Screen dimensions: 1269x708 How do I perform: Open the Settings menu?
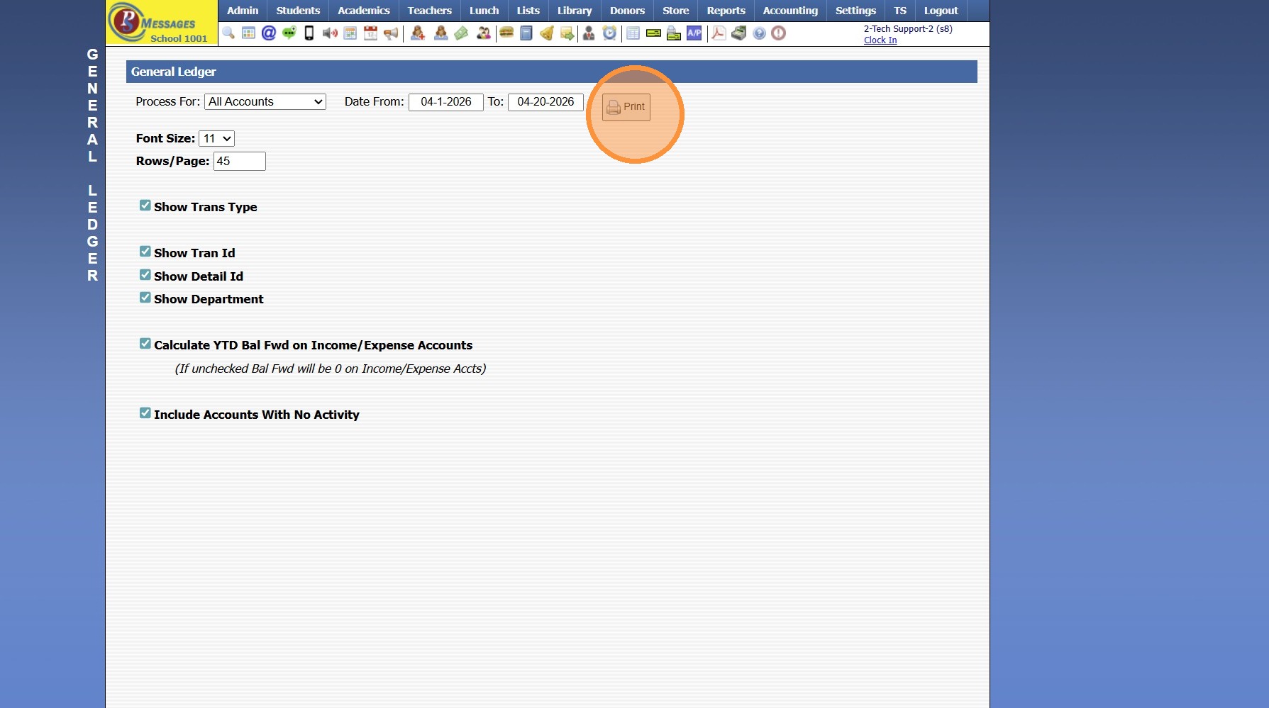[856, 11]
